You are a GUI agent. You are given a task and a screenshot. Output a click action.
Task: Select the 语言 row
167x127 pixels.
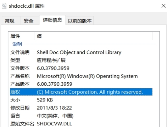tap(81, 116)
